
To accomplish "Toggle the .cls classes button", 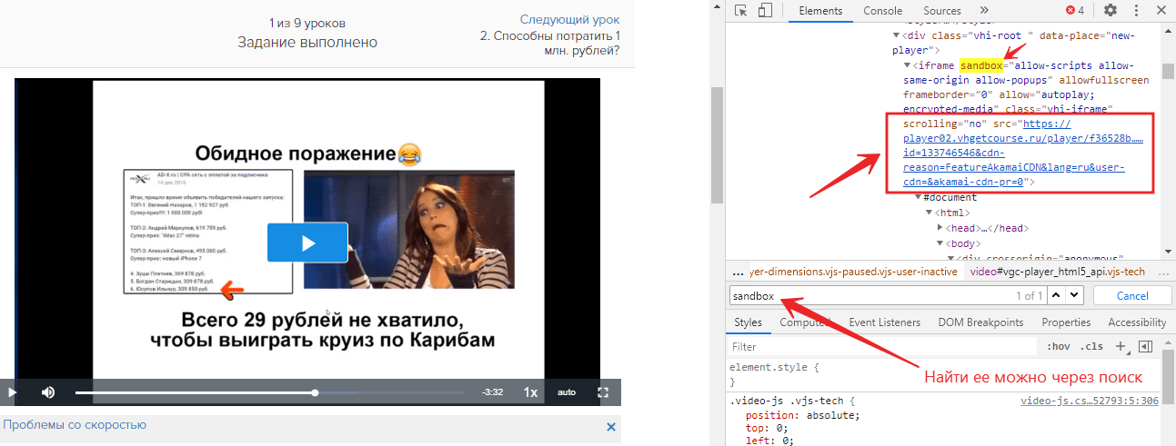I will (x=1091, y=347).
